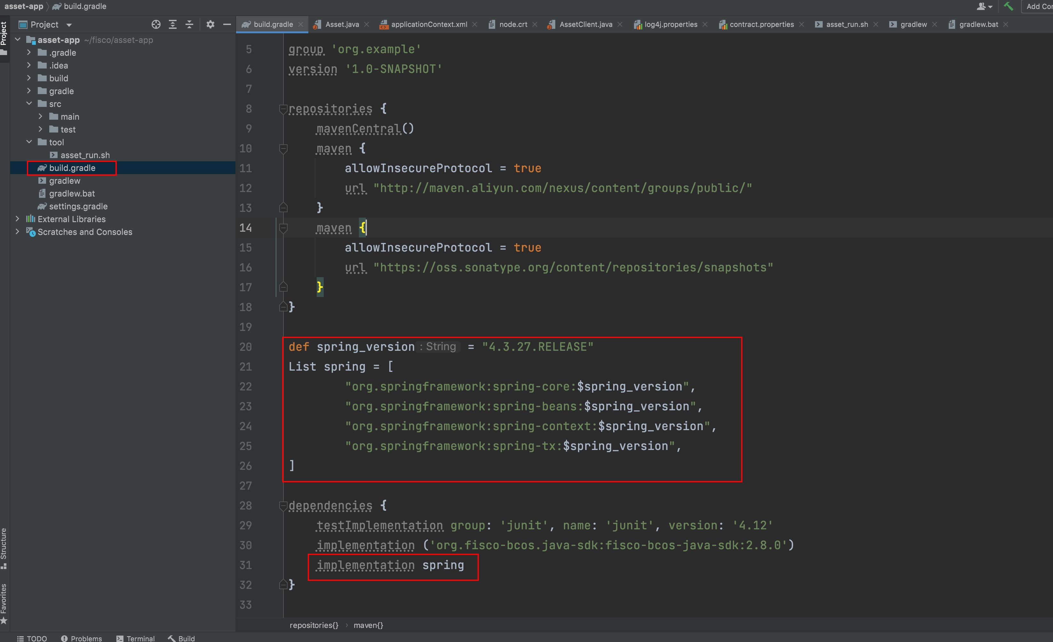Fold the second maven block at line 14
Screen dimensions: 1053x642
pyautogui.click(x=283, y=228)
